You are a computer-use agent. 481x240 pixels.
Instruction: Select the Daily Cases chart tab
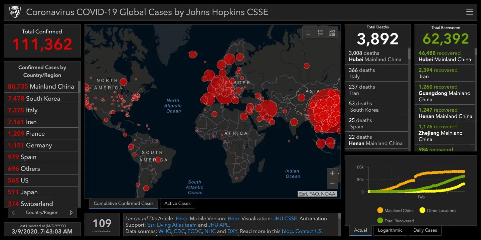click(x=425, y=230)
